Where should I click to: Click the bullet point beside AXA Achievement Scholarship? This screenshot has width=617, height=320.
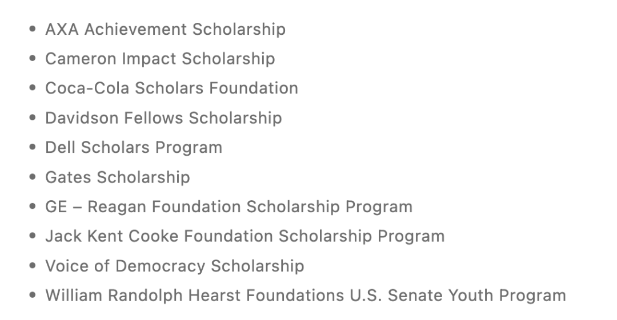coord(33,29)
